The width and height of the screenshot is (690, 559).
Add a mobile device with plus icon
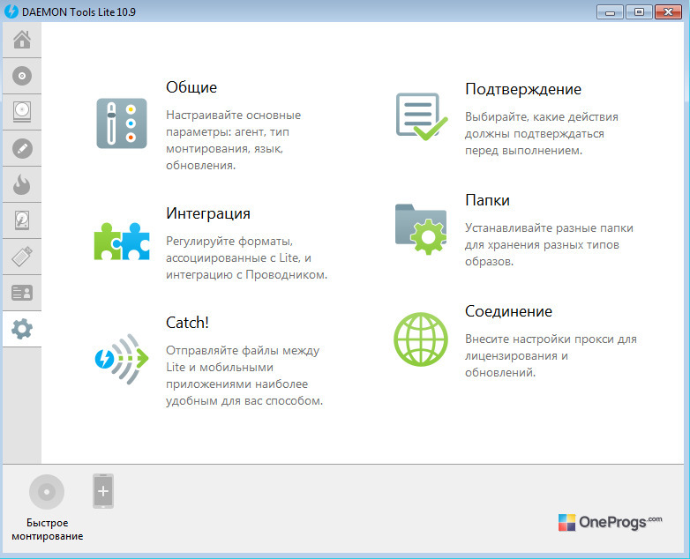[x=103, y=491]
